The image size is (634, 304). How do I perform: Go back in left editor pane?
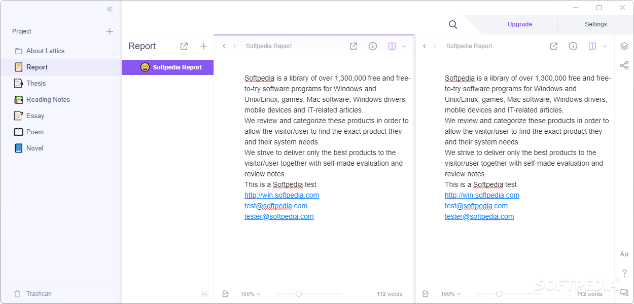point(224,46)
